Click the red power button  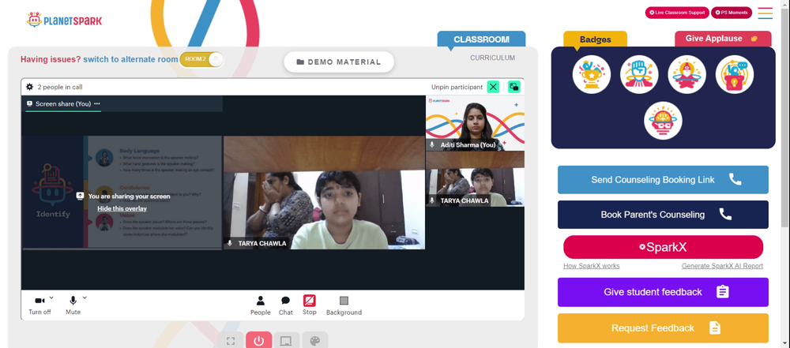(259, 341)
